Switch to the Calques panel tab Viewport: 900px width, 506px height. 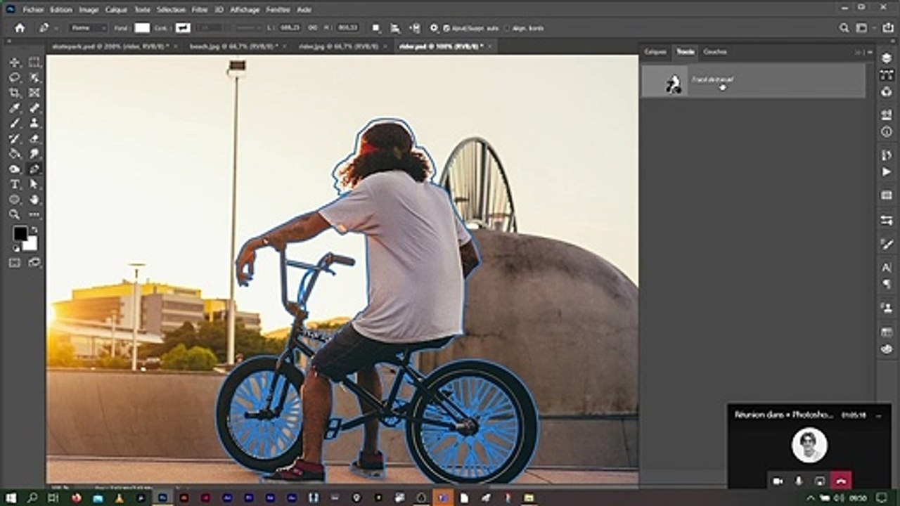coord(655,51)
